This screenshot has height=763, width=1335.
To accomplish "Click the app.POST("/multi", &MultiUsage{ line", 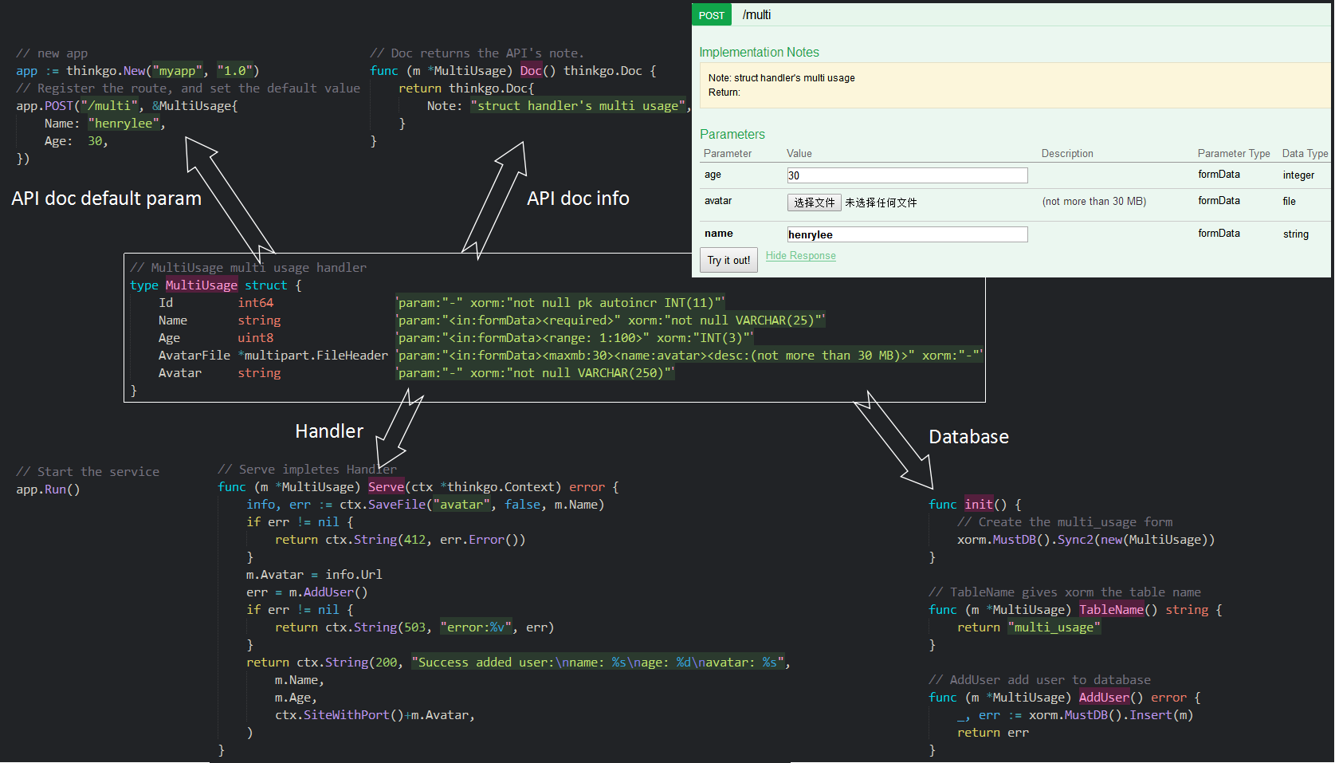I will [127, 106].
